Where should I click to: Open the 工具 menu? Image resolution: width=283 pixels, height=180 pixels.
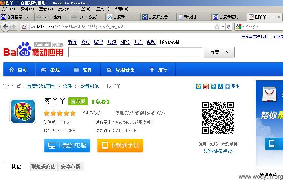[x=103, y=9]
